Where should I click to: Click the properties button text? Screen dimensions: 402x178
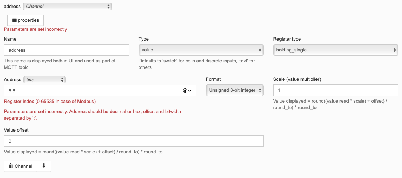coord(28,20)
